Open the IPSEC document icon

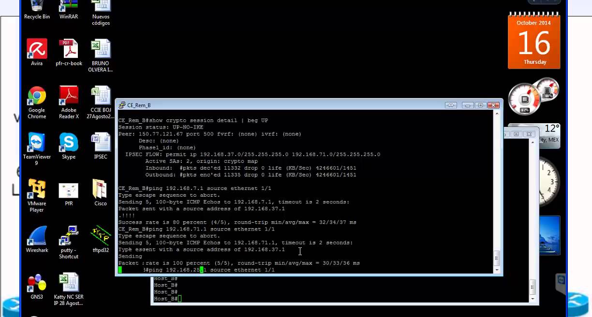pyautogui.click(x=101, y=146)
